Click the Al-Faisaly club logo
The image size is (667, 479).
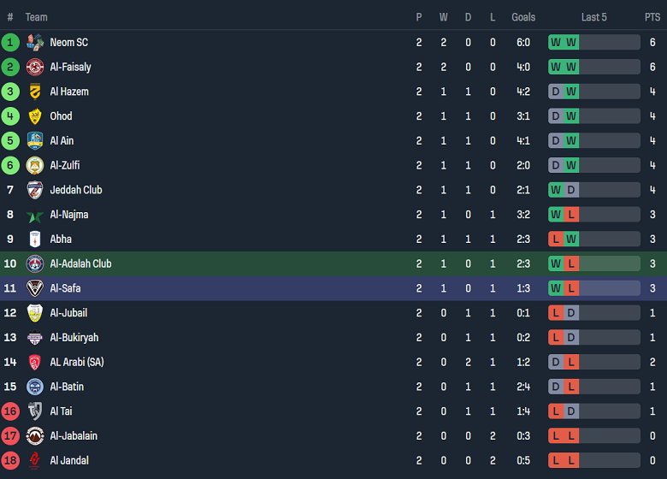coord(35,67)
